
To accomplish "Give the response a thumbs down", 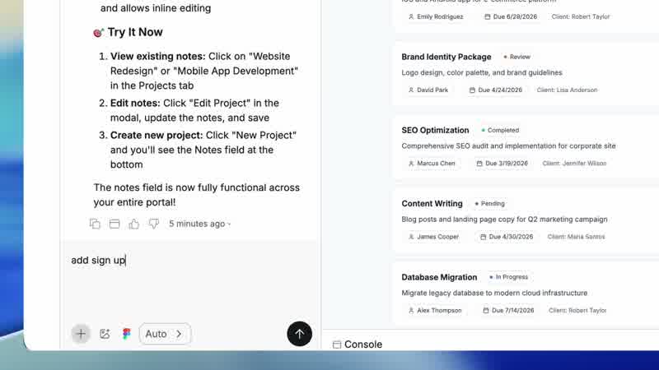I will [154, 224].
